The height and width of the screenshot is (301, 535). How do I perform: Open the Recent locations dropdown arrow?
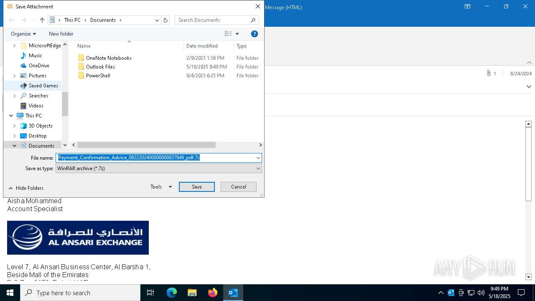[x=33, y=20]
